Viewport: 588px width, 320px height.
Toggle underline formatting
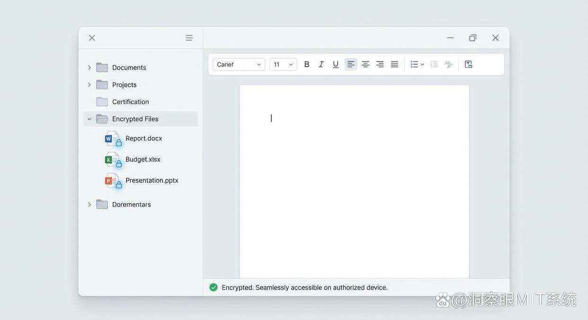pyautogui.click(x=336, y=64)
